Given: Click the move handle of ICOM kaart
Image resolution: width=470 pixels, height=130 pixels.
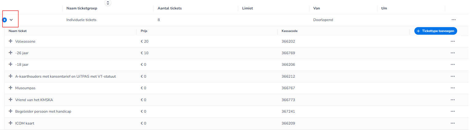Looking at the screenshot, I should 11,123.
